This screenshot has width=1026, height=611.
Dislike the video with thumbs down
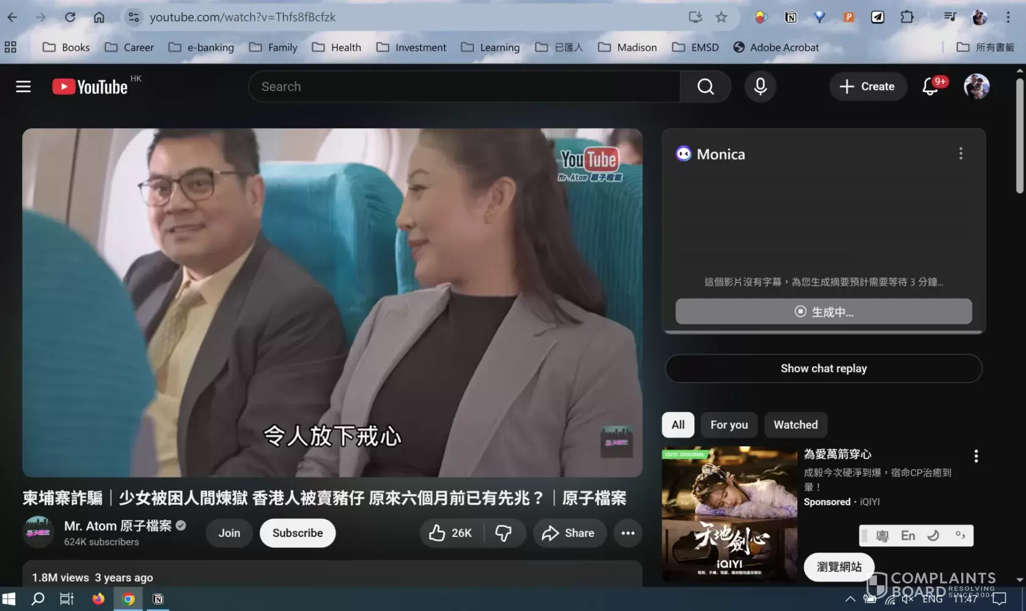pos(504,533)
